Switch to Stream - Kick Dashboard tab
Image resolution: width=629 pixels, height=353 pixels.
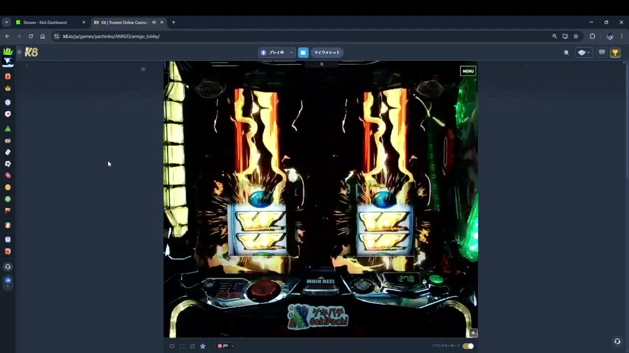click(x=45, y=22)
